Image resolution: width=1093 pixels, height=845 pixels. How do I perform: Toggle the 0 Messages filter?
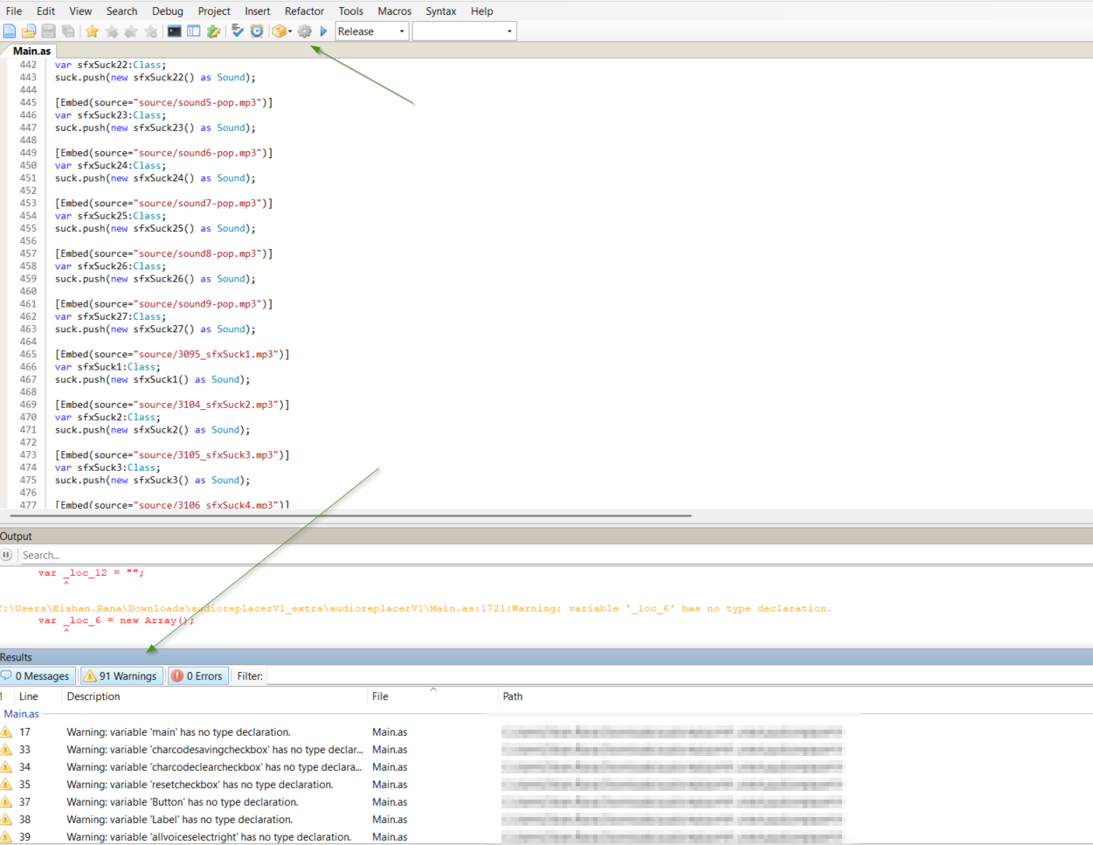pos(38,676)
